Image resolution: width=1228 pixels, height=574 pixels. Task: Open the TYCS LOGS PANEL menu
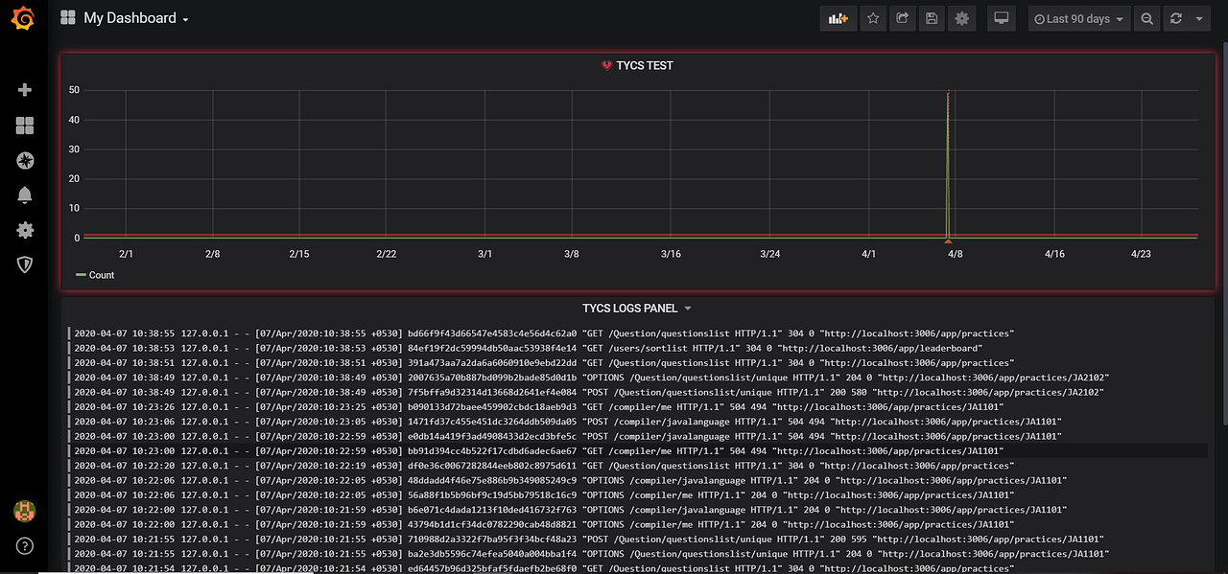click(x=637, y=308)
